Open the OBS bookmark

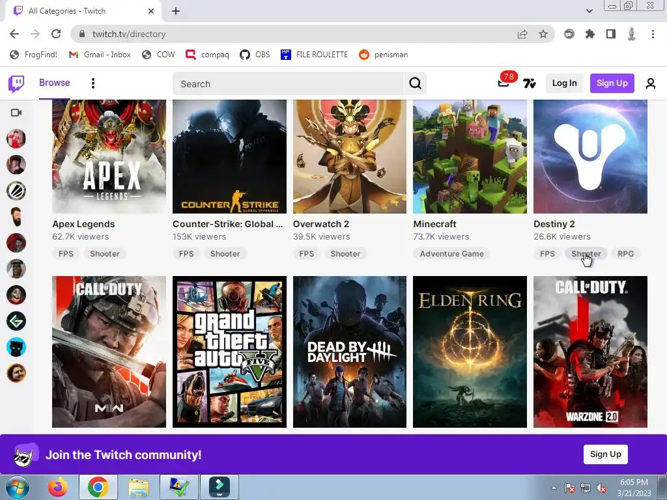(x=255, y=55)
